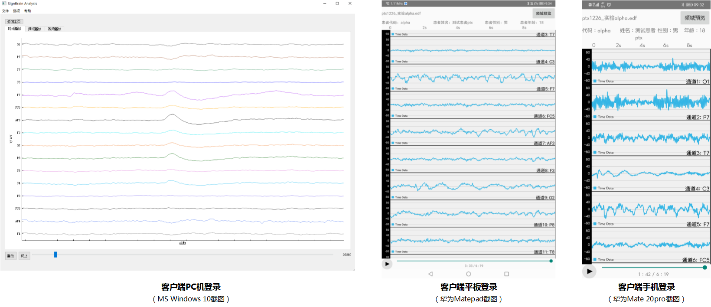Click the 终止 button in the PC window

click(x=24, y=256)
